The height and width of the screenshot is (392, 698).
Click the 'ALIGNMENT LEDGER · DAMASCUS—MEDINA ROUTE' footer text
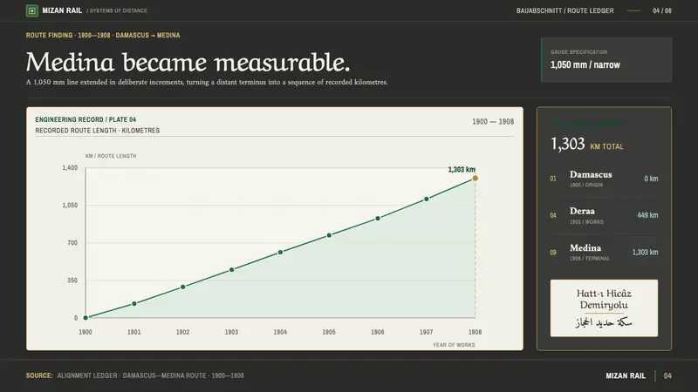click(150, 375)
